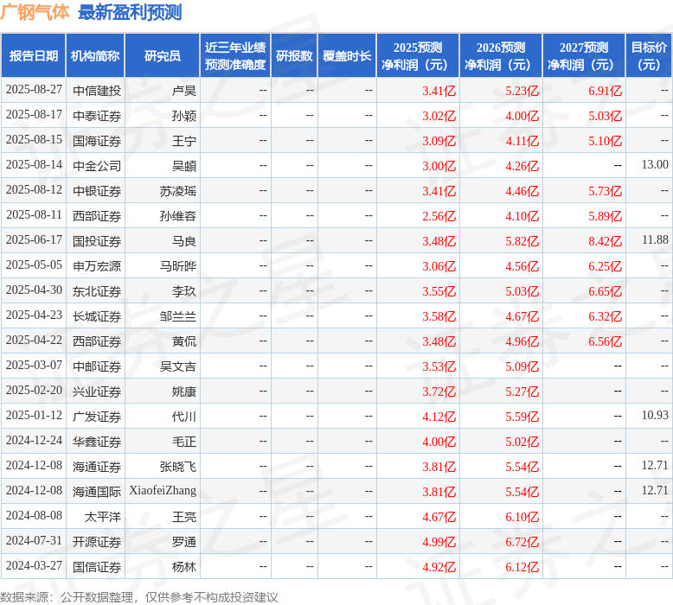Click the target price 10.93

tap(655, 416)
